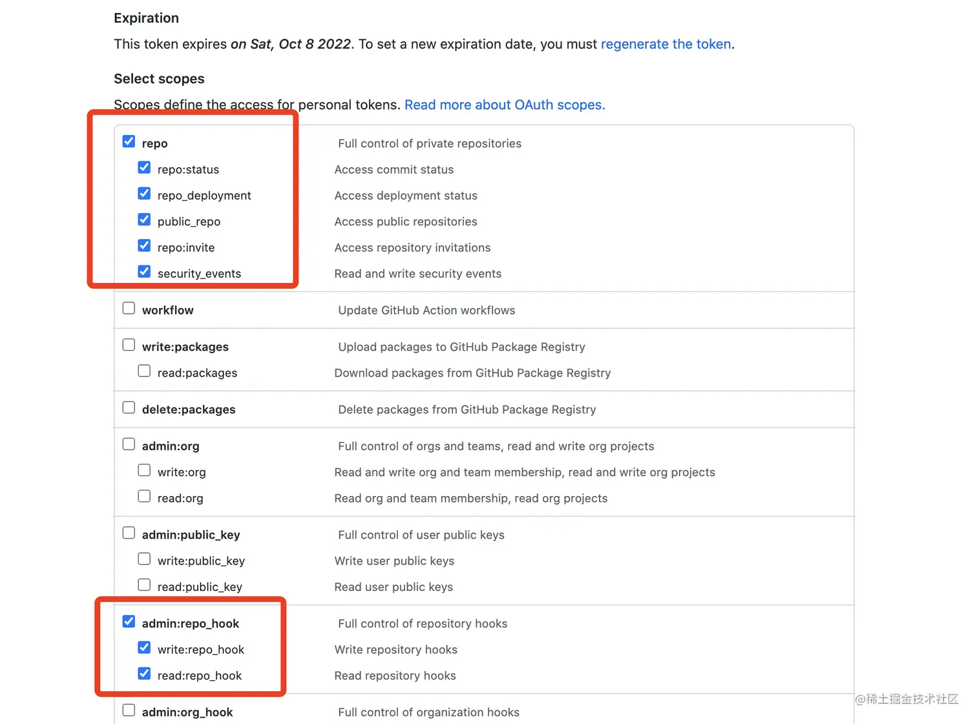Uncheck the admin:repo_hook checkbox
This screenshot has height=724, width=977.
[x=129, y=621]
